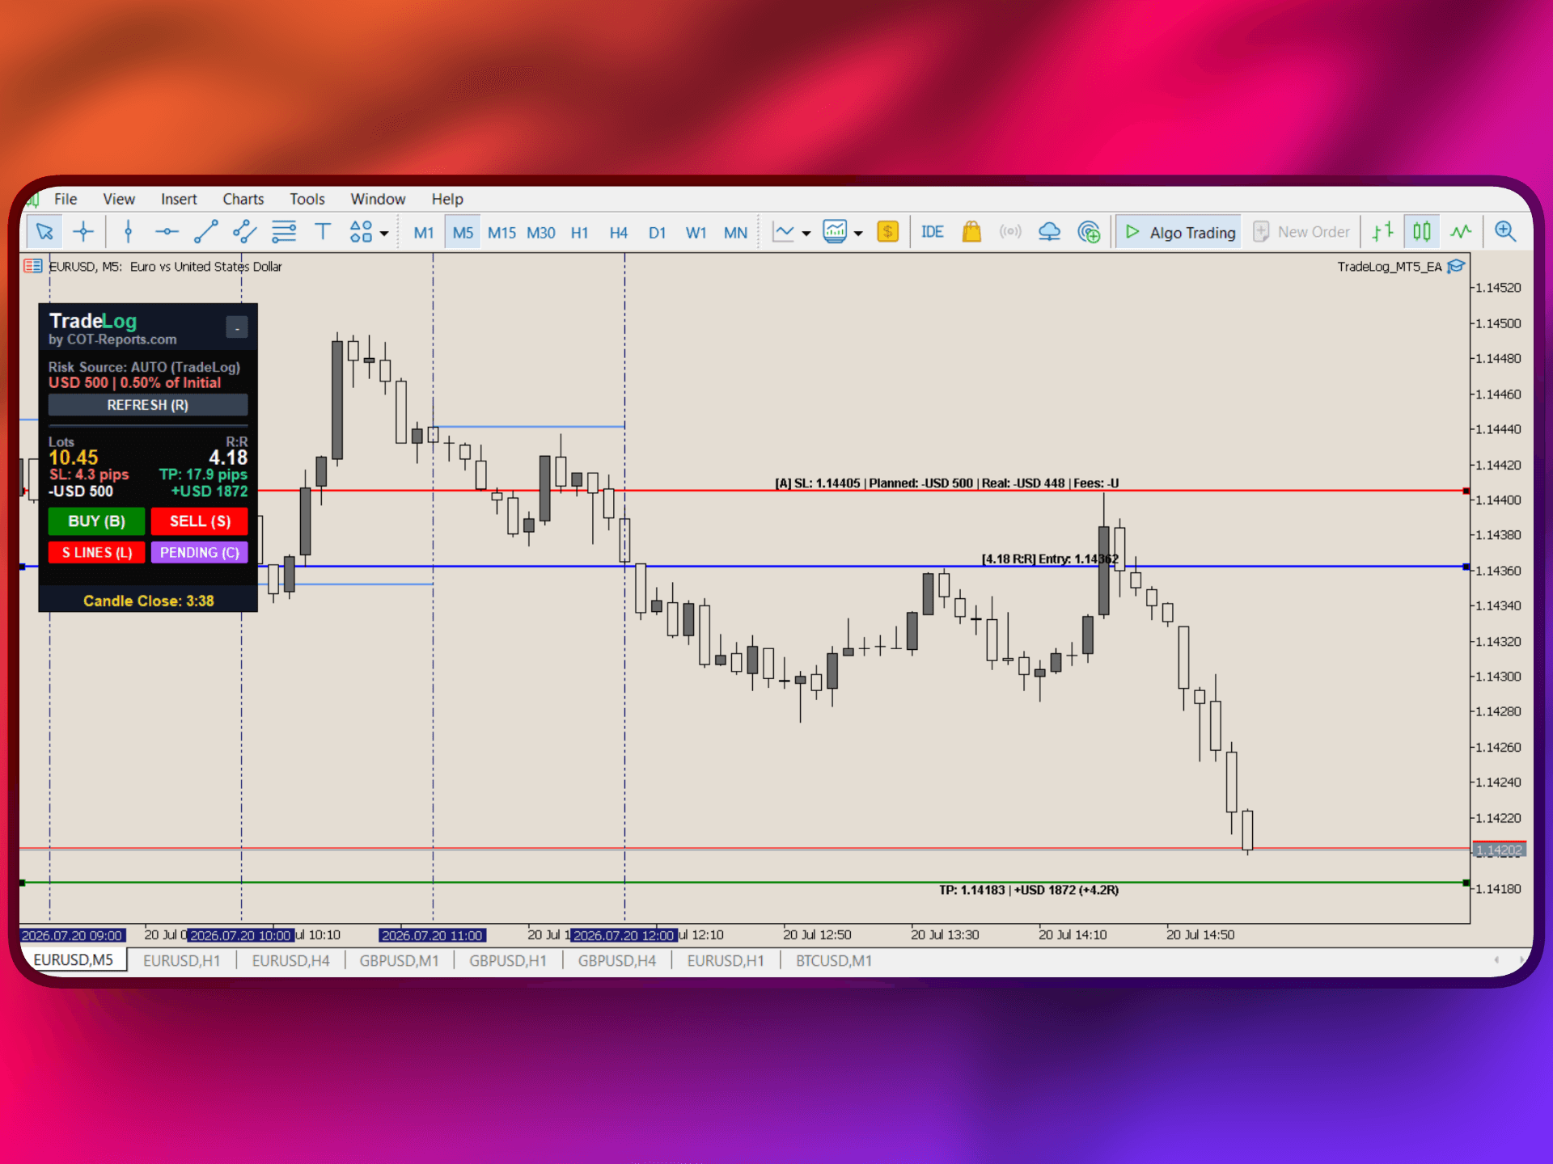Switch chart to candlestick mode
The height and width of the screenshot is (1164, 1553).
(1422, 233)
